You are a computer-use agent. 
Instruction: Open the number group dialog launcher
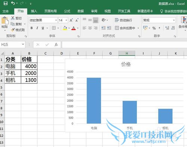tap(175, 36)
